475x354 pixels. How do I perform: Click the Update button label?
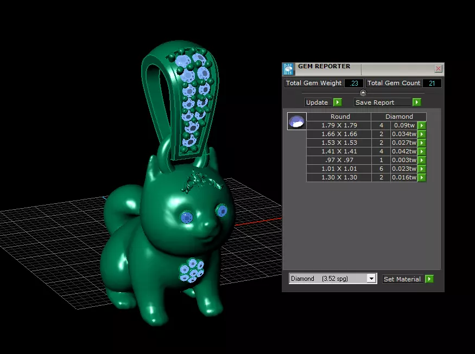point(317,102)
